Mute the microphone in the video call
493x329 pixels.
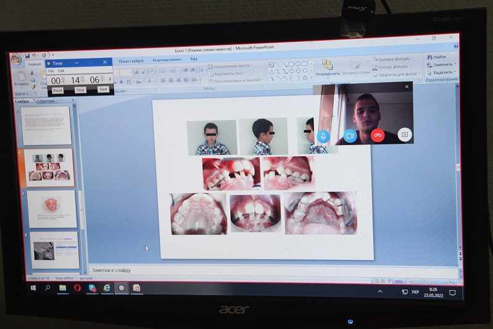pyautogui.click(x=324, y=135)
